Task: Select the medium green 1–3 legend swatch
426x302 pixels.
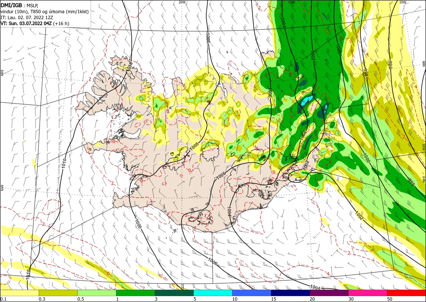Action: [135, 293]
